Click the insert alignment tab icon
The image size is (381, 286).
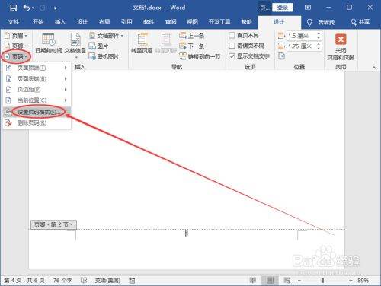point(281,56)
